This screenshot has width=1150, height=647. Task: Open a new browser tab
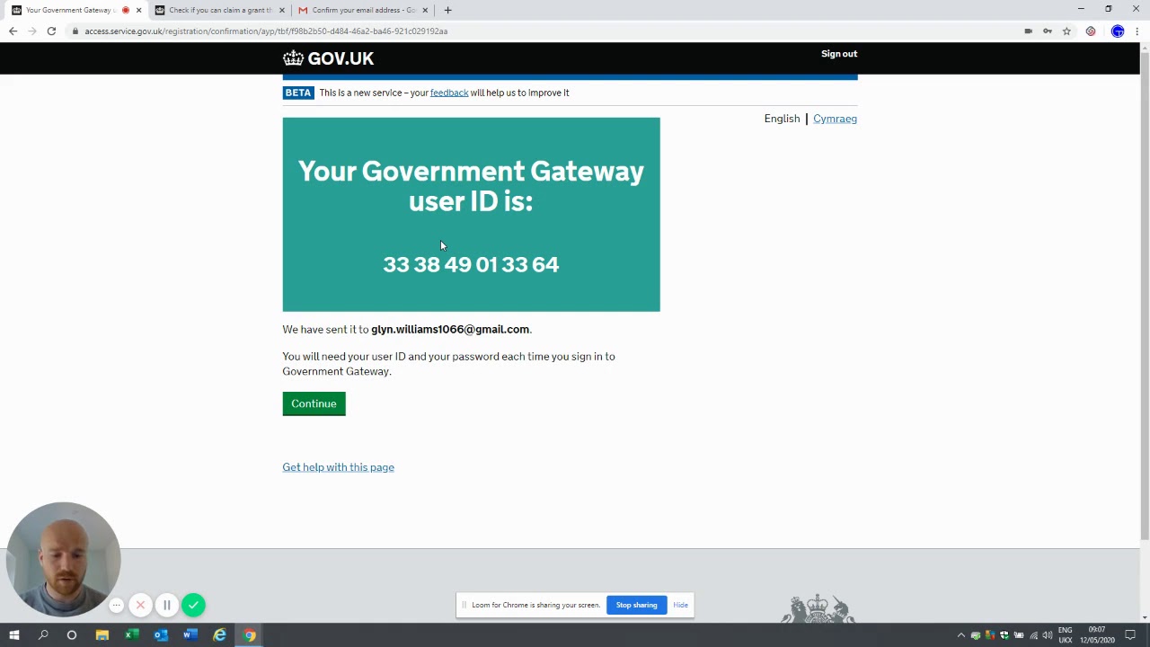(447, 10)
